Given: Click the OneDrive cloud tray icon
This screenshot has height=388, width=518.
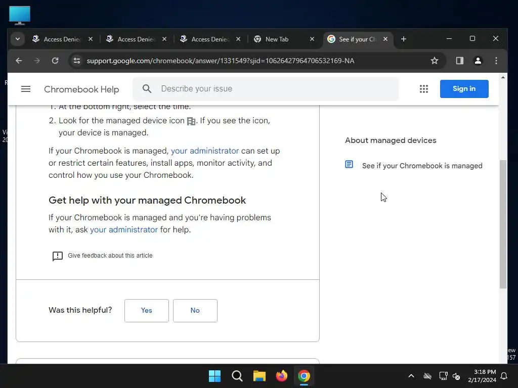Looking at the screenshot, I should [427, 376].
